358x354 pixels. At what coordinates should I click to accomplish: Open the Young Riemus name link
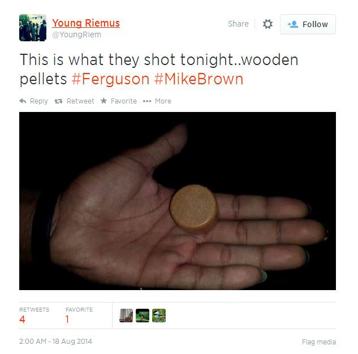86,23
